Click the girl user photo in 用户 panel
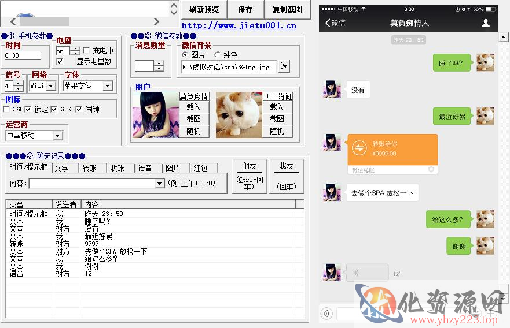The width and height of the screenshot is (510, 328). pyautogui.click(x=156, y=115)
